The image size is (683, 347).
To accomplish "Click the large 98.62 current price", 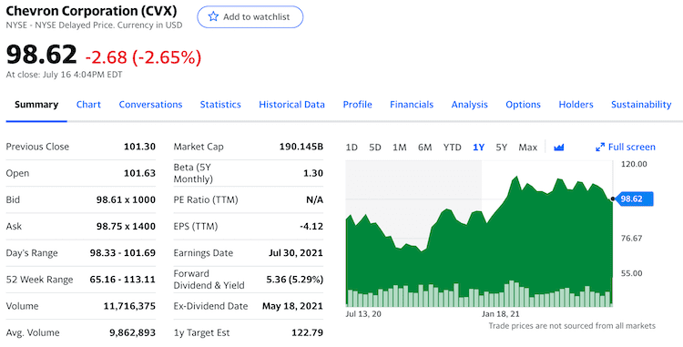I will (41, 55).
